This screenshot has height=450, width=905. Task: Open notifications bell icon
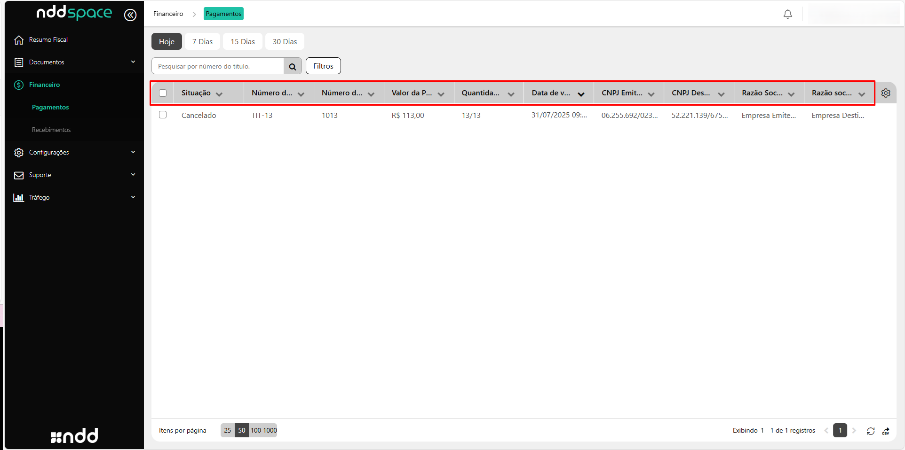click(x=787, y=14)
